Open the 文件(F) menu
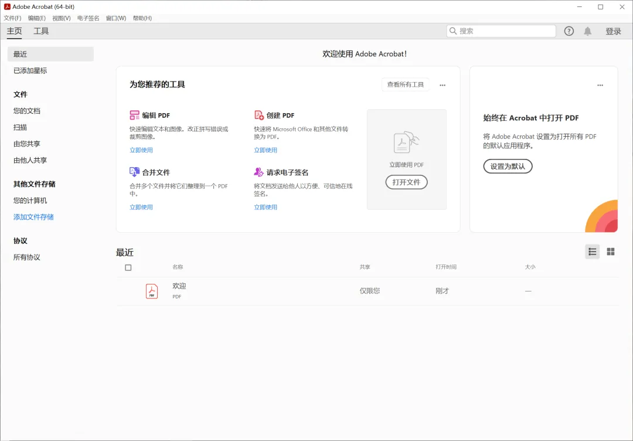This screenshot has height=441, width=633. click(x=12, y=18)
